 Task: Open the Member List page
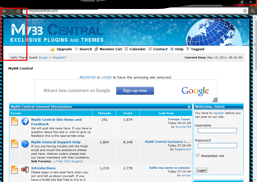tap(111, 49)
